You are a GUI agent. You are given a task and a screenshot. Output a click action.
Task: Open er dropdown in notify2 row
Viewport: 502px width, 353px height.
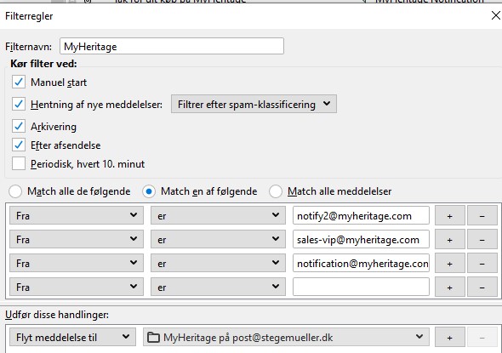(218, 215)
